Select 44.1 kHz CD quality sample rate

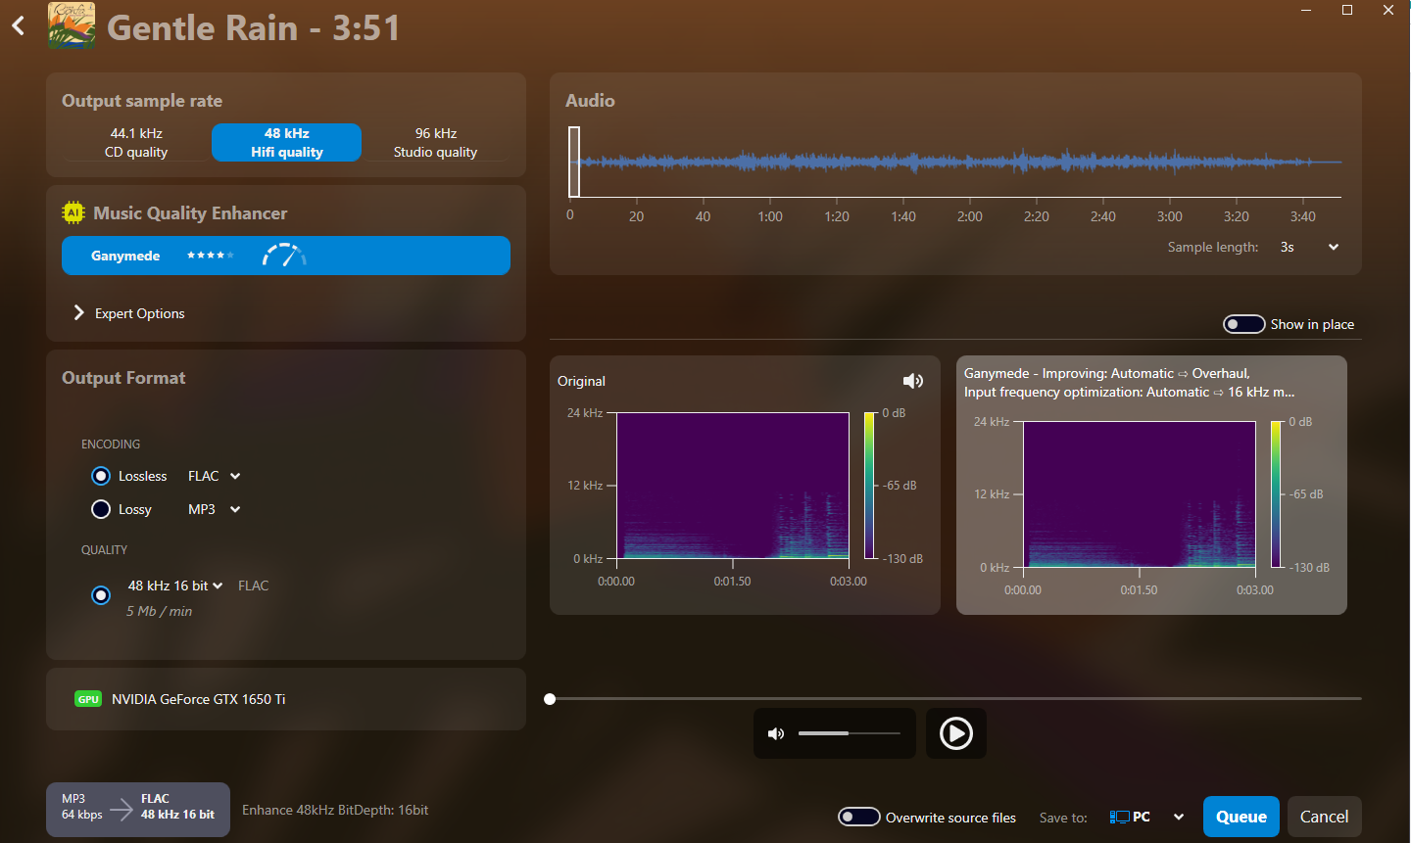tap(137, 142)
